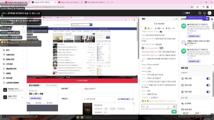Toggle 채팅 후원 chat donation switch
214x120 pixels.
(208, 78)
